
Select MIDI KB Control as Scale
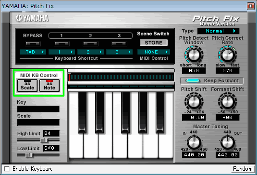coord(27,86)
